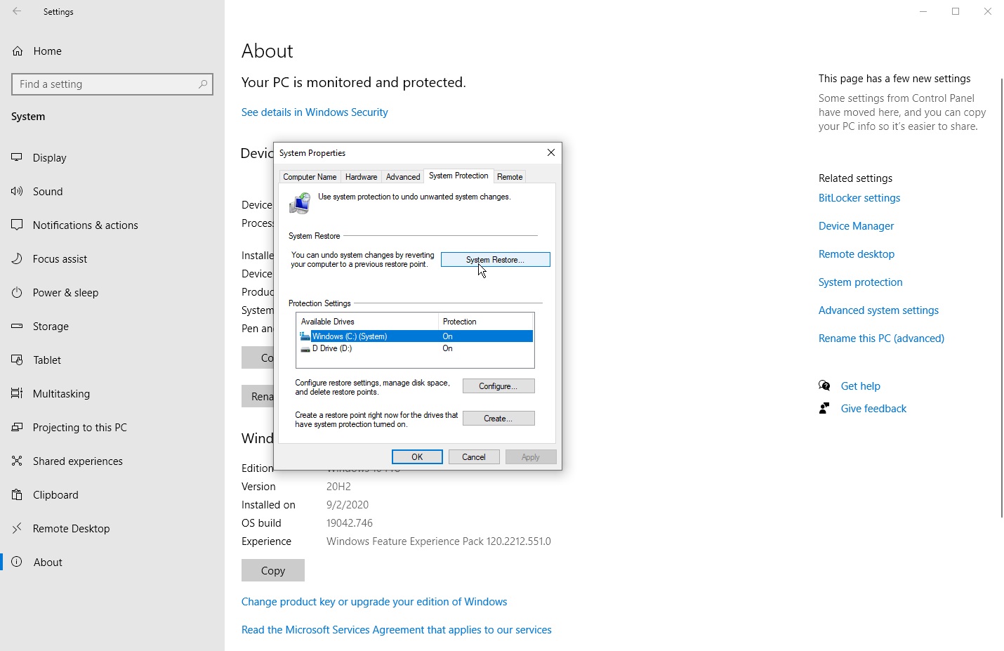
Task: Click the Windows Feature Experience Pack text
Action: pyautogui.click(x=439, y=541)
